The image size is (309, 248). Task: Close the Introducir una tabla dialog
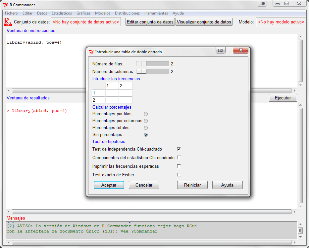tap(241, 51)
